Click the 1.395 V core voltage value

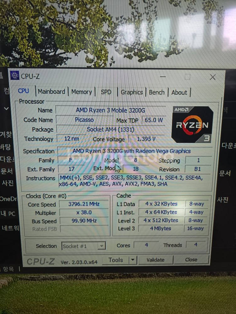click(x=146, y=139)
